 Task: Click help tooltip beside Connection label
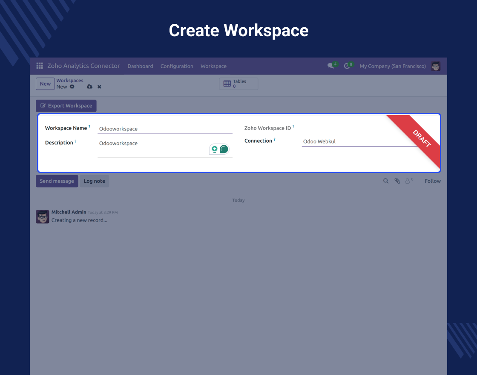click(274, 139)
